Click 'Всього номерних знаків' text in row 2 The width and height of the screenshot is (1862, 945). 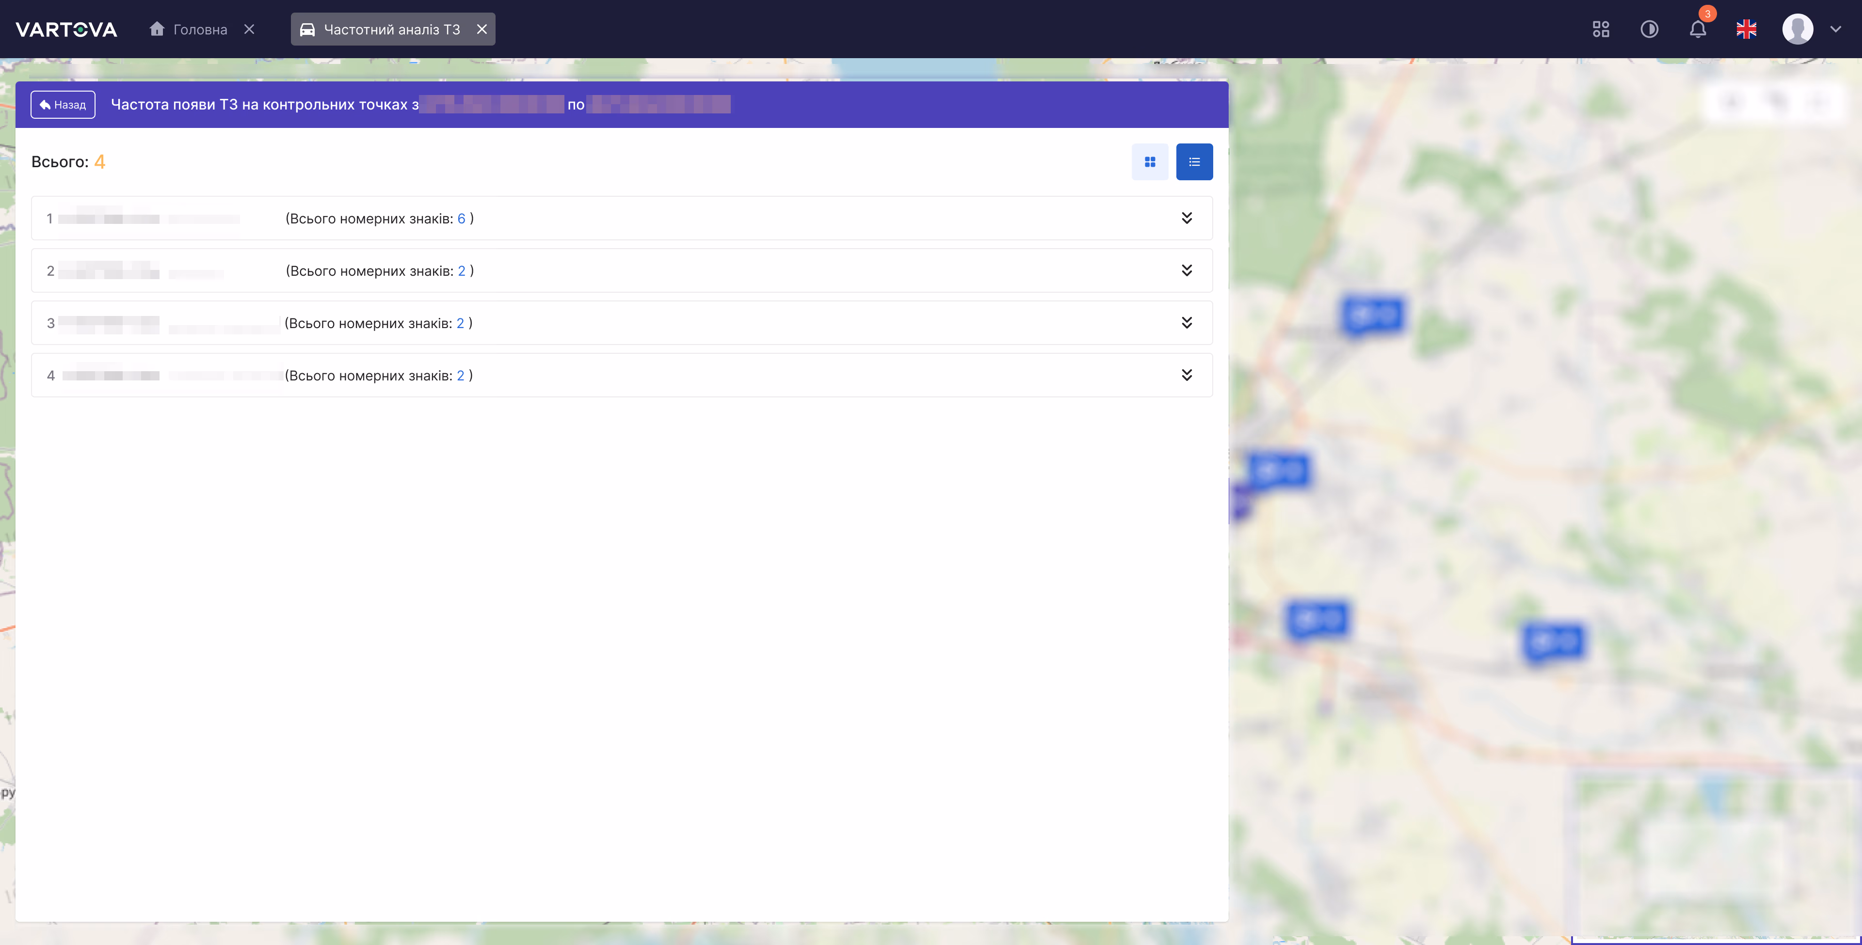(x=380, y=271)
